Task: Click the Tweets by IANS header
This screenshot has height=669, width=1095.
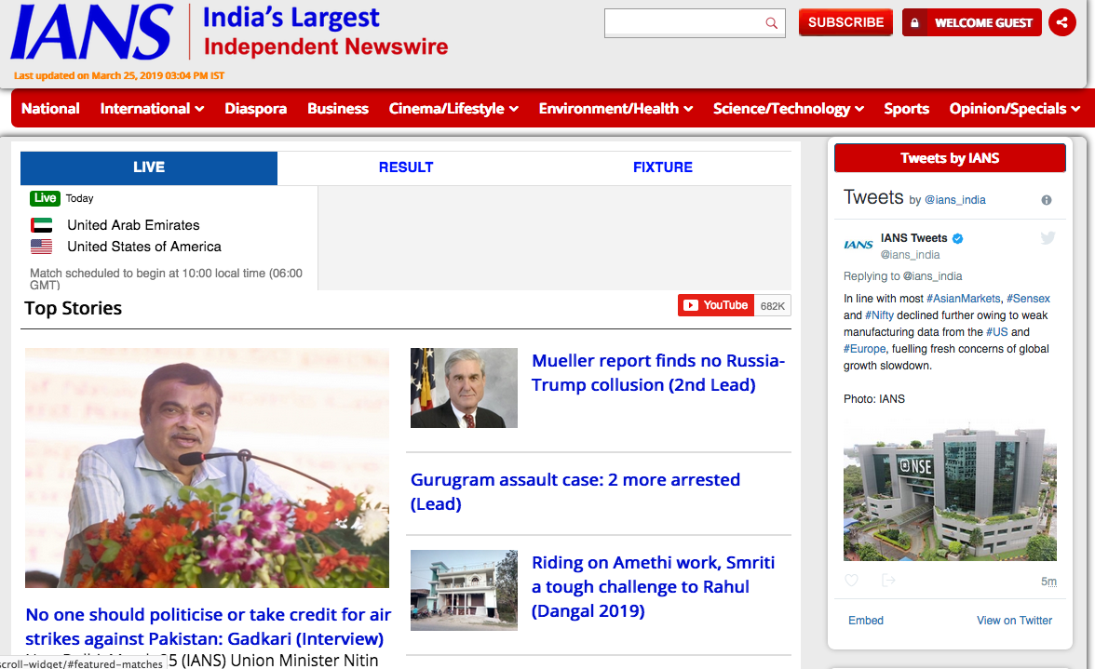Action: tap(950, 157)
